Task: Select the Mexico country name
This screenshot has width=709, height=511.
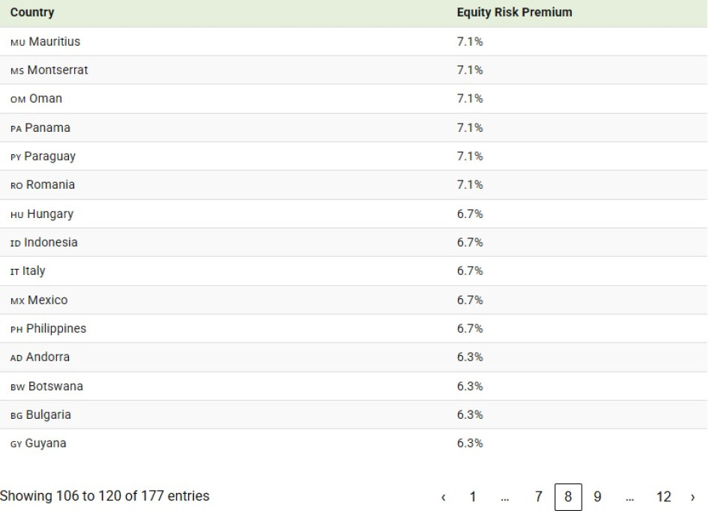Action: [47, 300]
